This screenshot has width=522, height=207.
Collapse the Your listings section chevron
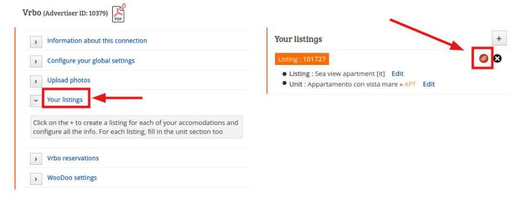[36, 100]
